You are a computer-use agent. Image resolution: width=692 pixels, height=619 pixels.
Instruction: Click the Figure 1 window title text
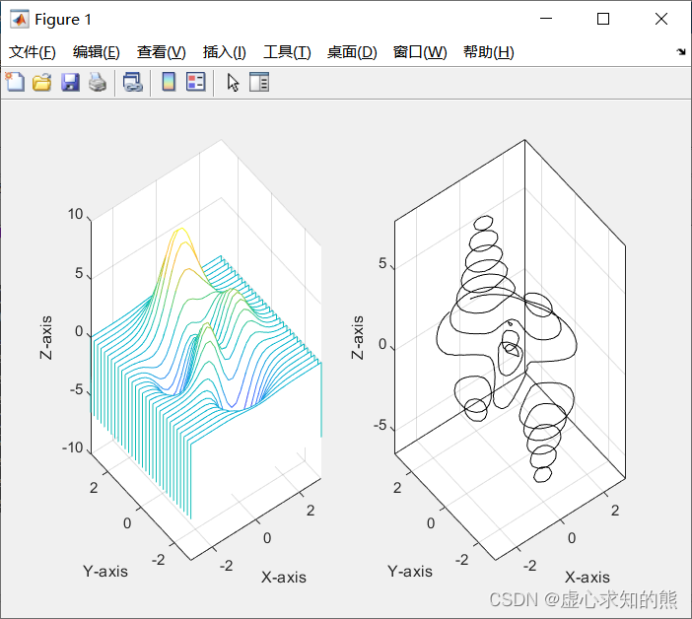[63, 19]
